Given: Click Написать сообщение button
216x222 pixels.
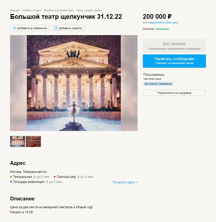Looking at the screenshot, I should tap(174, 61).
